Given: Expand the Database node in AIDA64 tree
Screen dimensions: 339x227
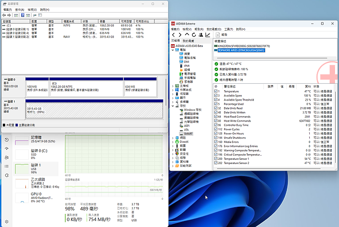Looking at the screenshot, I should [173, 162].
